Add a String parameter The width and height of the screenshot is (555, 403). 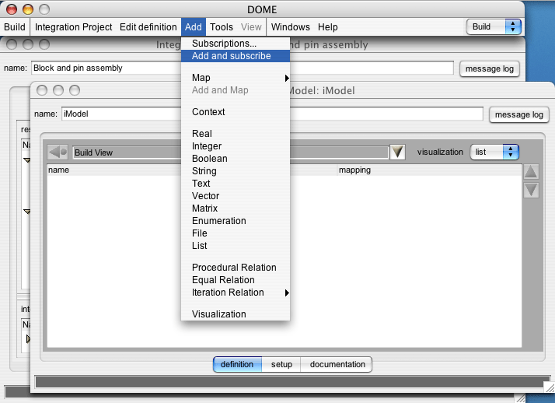(x=236, y=171)
